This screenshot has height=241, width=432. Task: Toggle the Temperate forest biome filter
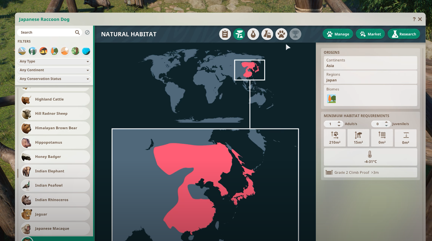click(54, 51)
